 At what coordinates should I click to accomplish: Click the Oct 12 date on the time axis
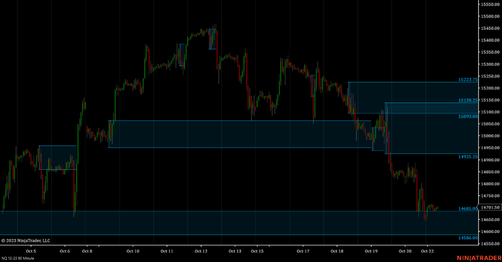pos(201,251)
